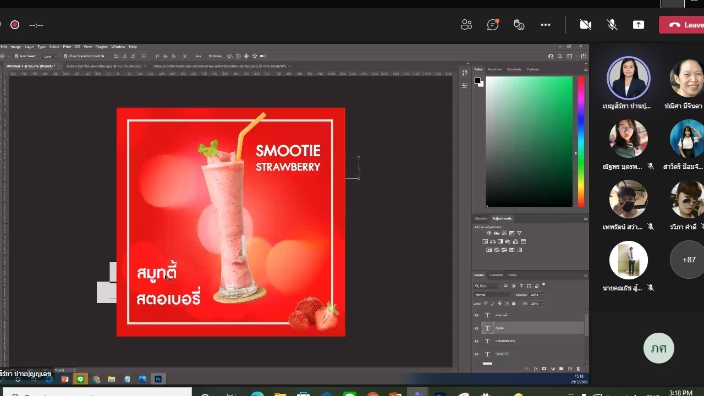The image size is (704, 396).
Task: Show the +87 additional participants
Action: pos(689,260)
